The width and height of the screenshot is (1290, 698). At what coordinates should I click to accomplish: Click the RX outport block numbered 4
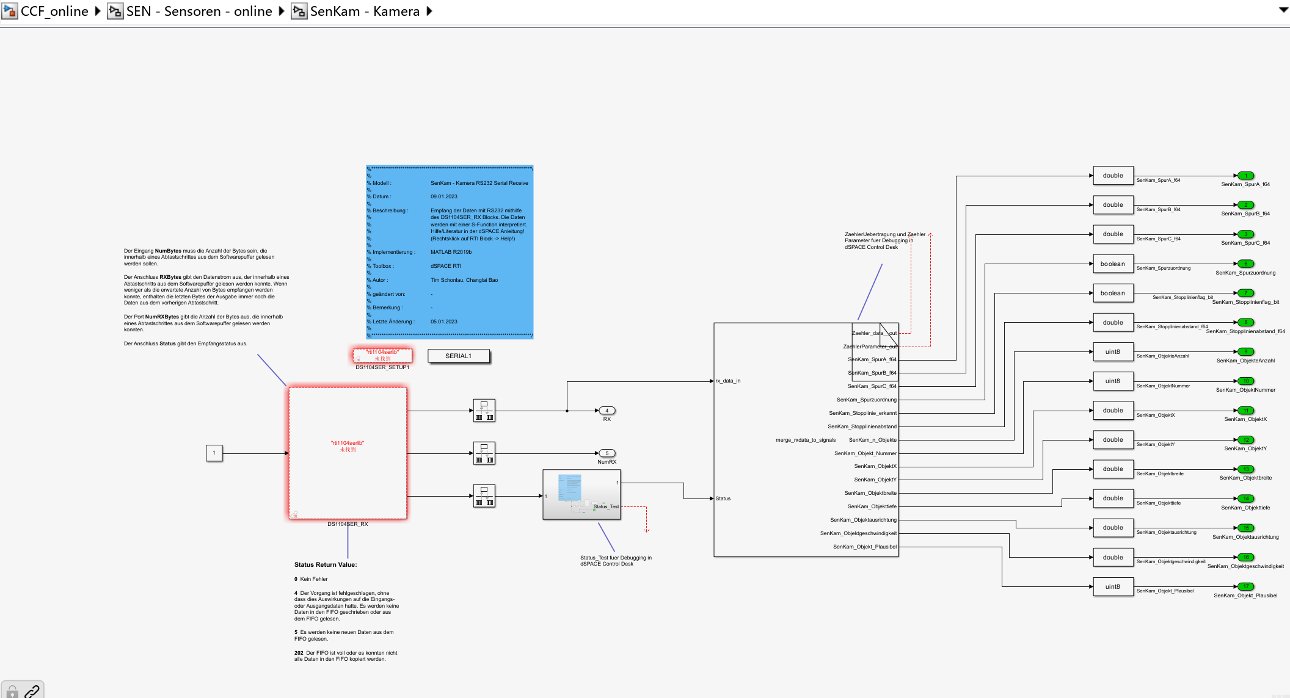607,411
